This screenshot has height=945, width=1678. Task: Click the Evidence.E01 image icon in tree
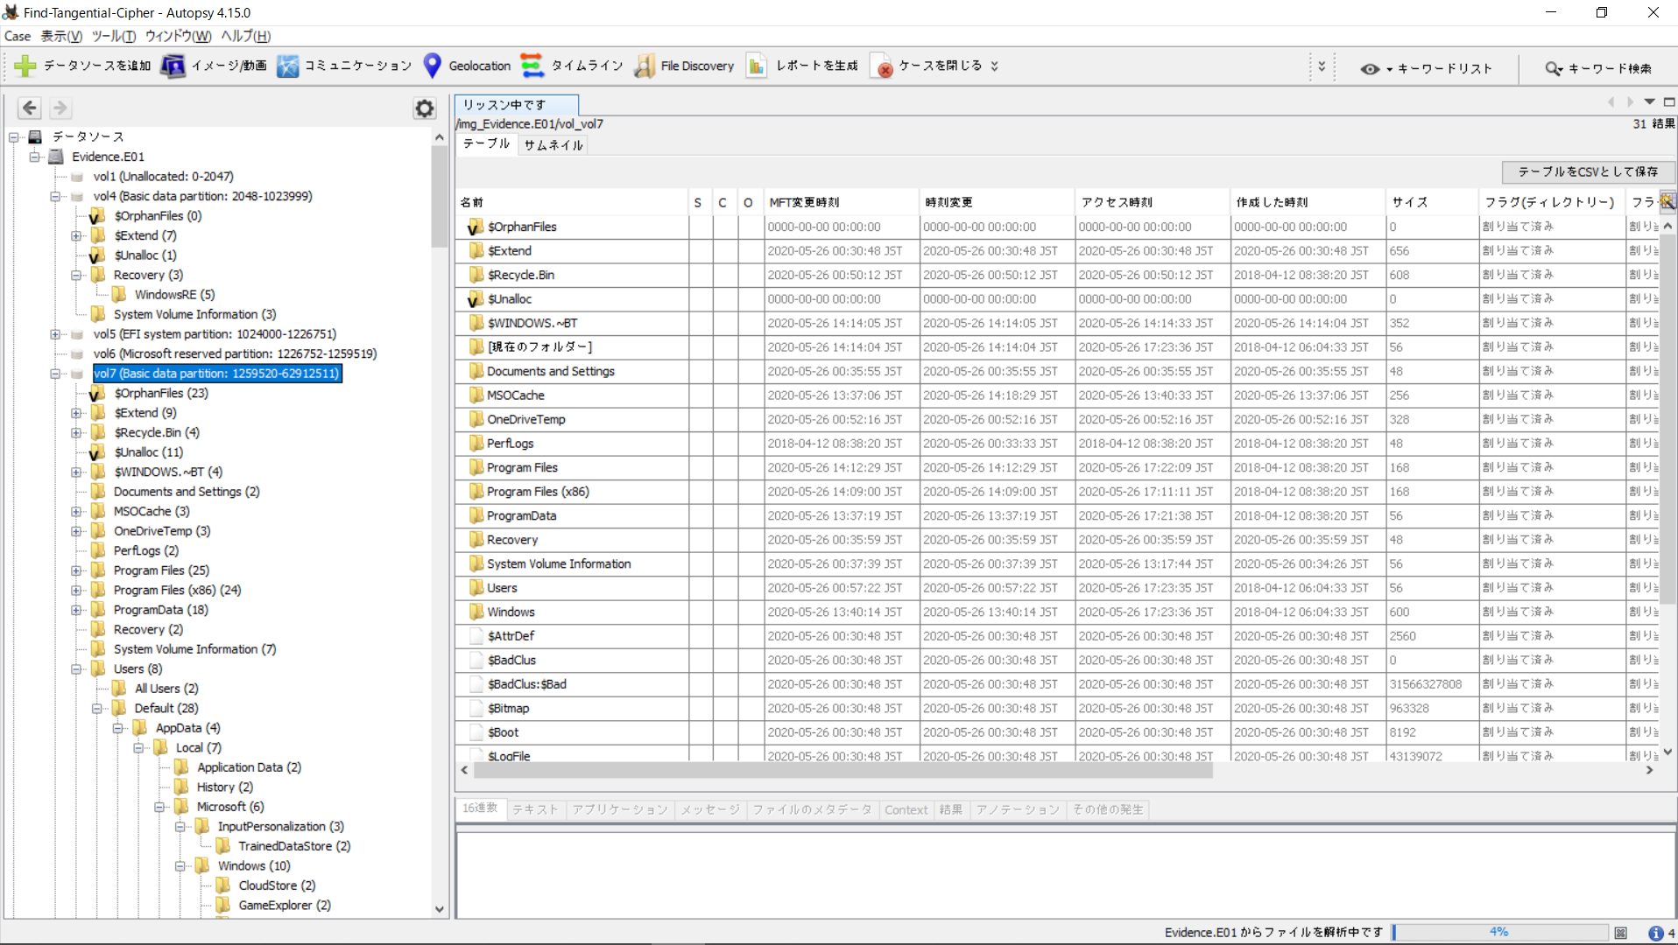[x=56, y=157]
